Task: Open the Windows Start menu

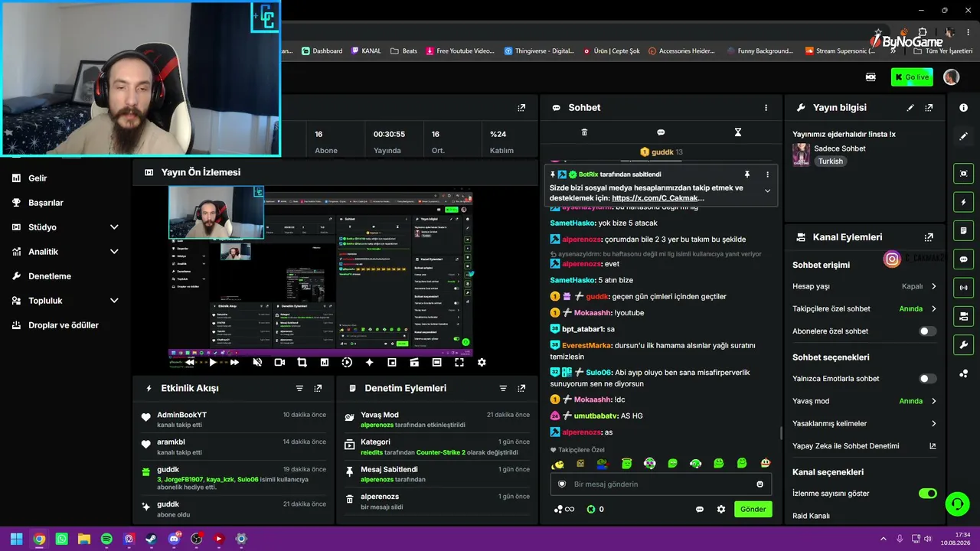Action: tap(16, 539)
